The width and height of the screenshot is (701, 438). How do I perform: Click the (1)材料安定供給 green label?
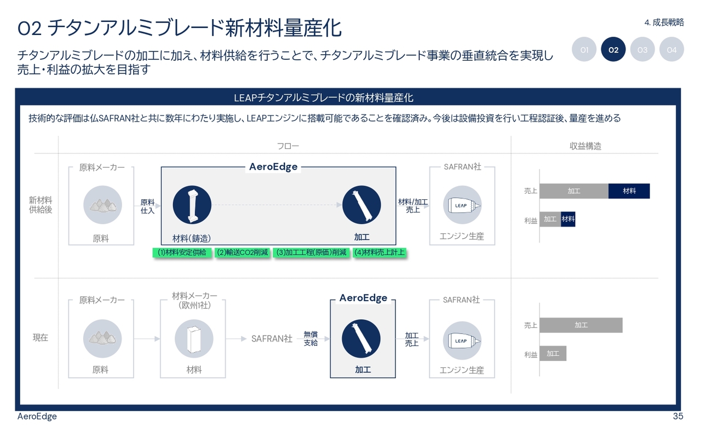(182, 252)
